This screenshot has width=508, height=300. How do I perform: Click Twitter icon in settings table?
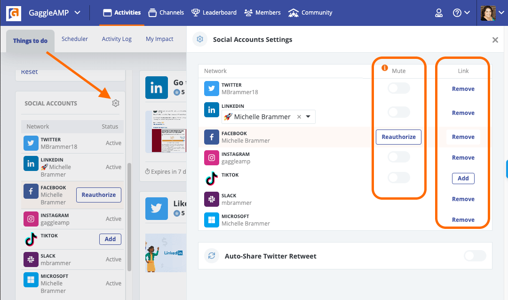[212, 89]
